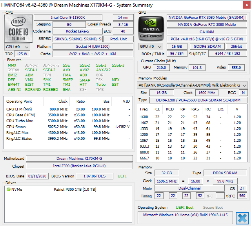Click the tRFC 560 field

(242, 196)
